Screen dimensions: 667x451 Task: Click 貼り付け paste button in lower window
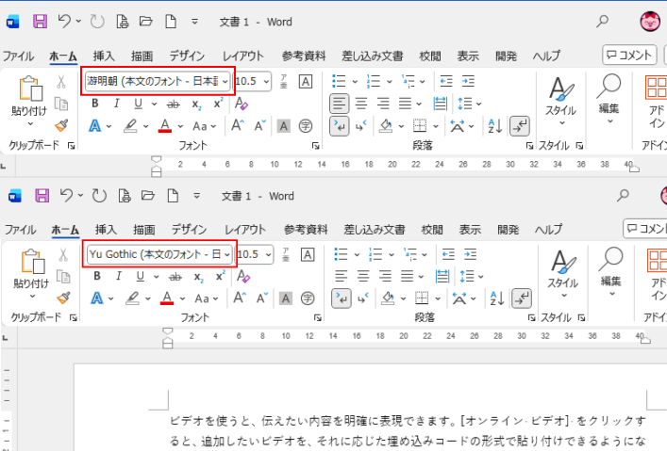coord(30,272)
